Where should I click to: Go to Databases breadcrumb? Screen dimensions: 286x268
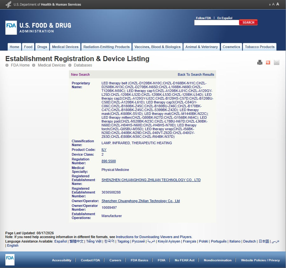pos(83,65)
